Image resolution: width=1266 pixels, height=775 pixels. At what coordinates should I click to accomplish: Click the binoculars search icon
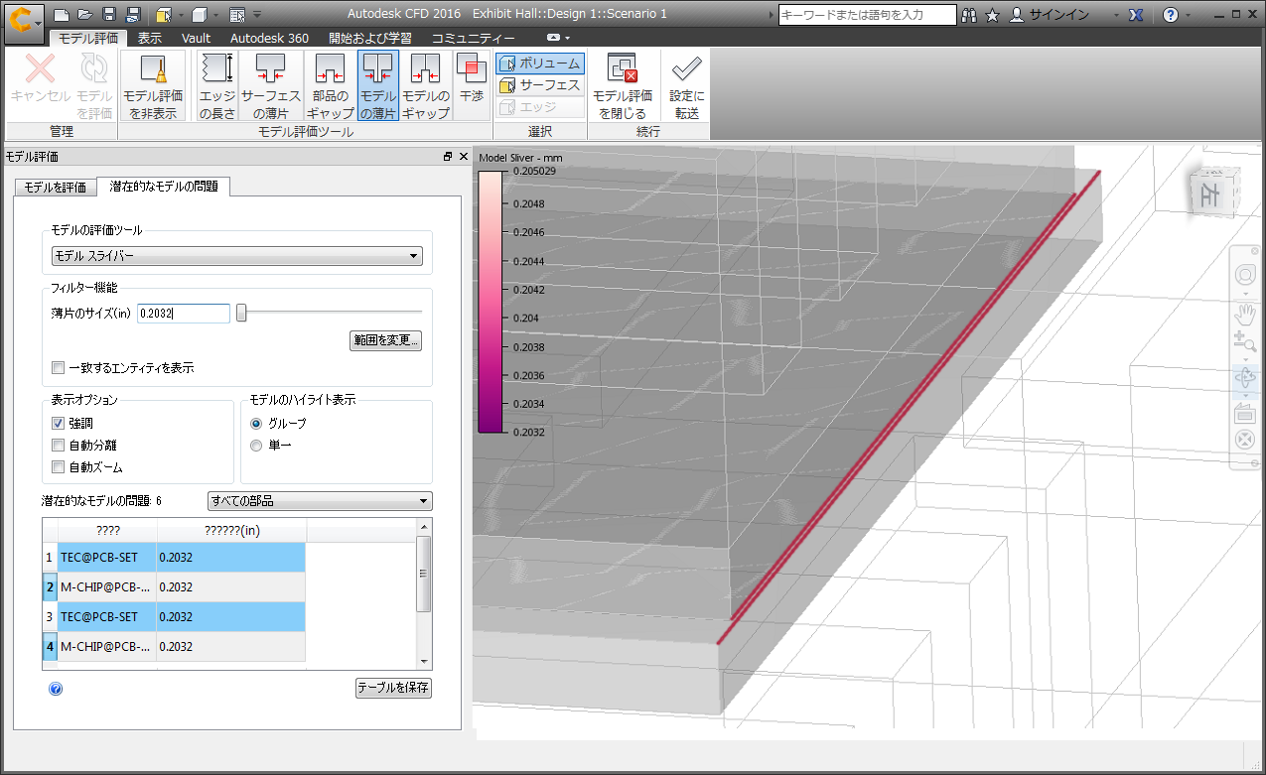tap(970, 15)
